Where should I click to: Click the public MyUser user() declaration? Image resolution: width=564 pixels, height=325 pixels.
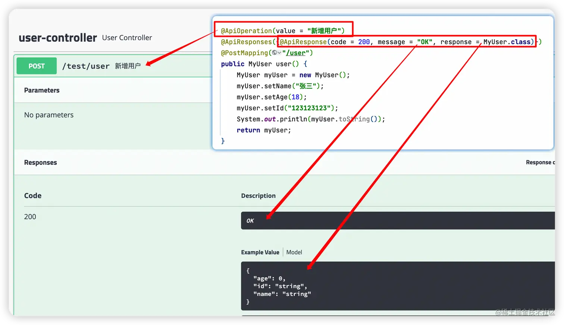coord(264,64)
